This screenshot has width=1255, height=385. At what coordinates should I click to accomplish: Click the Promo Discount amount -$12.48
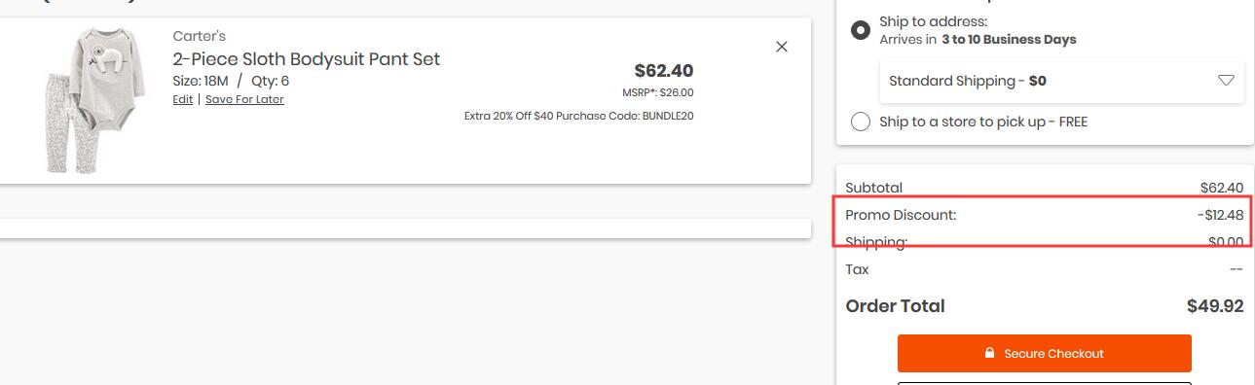click(x=1220, y=215)
